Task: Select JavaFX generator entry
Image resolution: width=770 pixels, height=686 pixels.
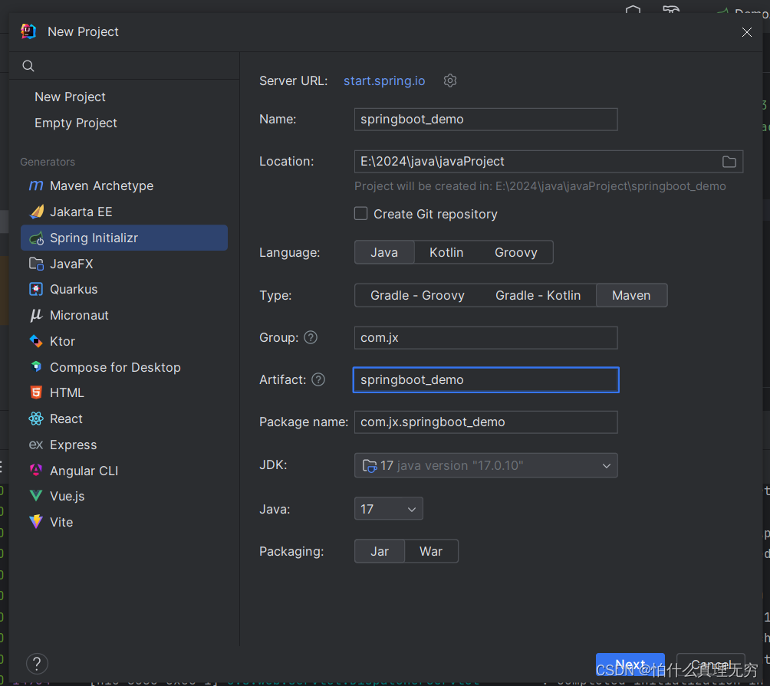Action: pyautogui.click(x=124, y=264)
